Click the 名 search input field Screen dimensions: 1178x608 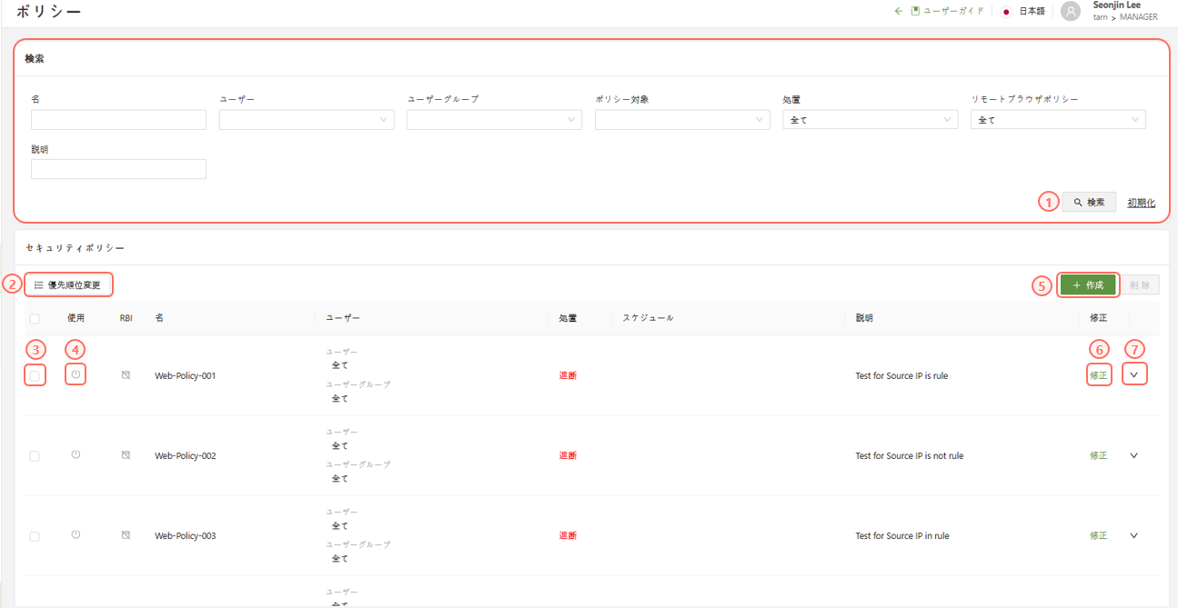click(118, 120)
